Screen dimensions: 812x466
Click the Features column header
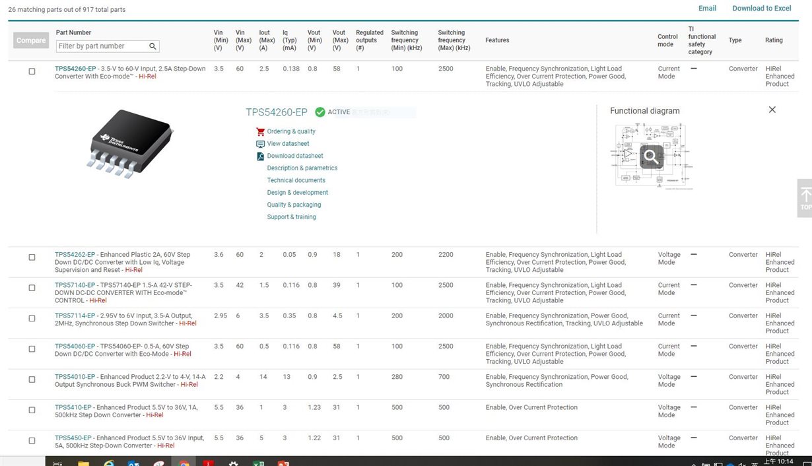click(497, 40)
